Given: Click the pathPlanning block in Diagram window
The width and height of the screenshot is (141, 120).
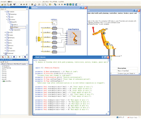Looking at the screenshot, I should (x=54, y=23).
